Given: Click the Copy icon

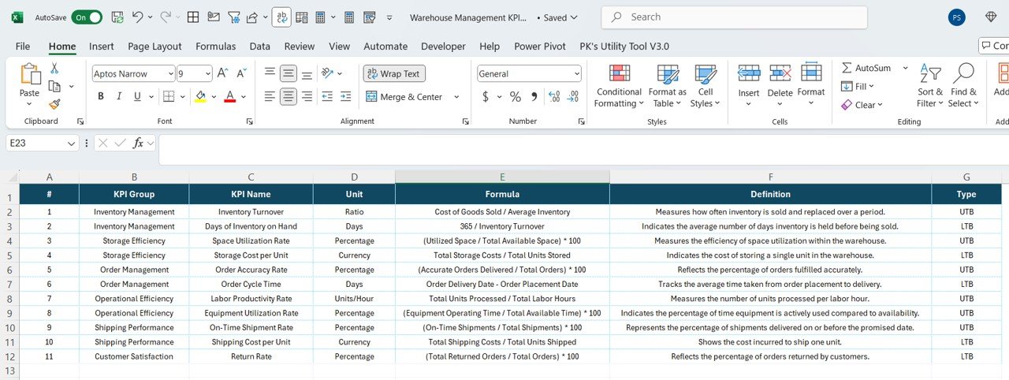Looking at the screenshot, I should (54, 86).
